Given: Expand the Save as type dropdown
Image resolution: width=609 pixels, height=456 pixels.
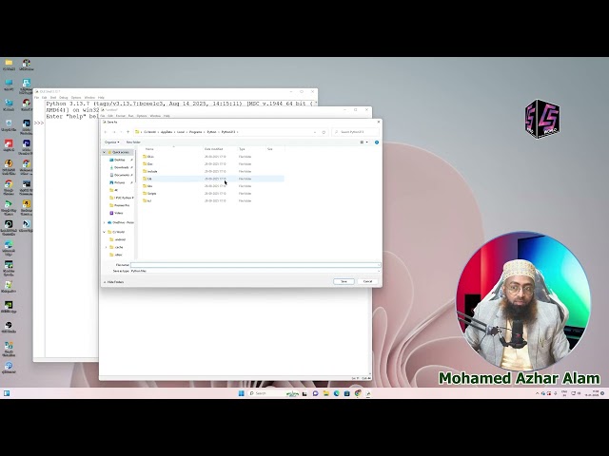Looking at the screenshot, I should [x=257, y=271].
